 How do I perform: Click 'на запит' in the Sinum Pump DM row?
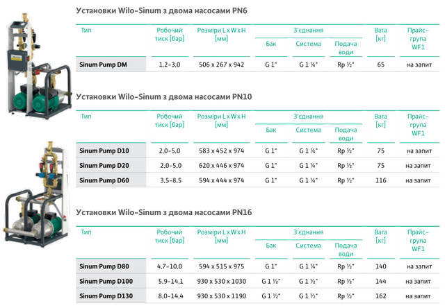tap(418, 64)
